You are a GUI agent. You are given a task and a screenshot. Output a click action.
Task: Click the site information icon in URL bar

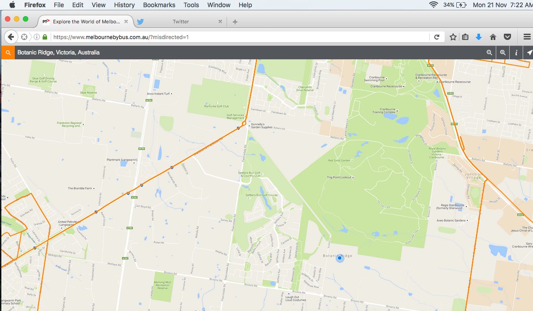[x=37, y=37]
